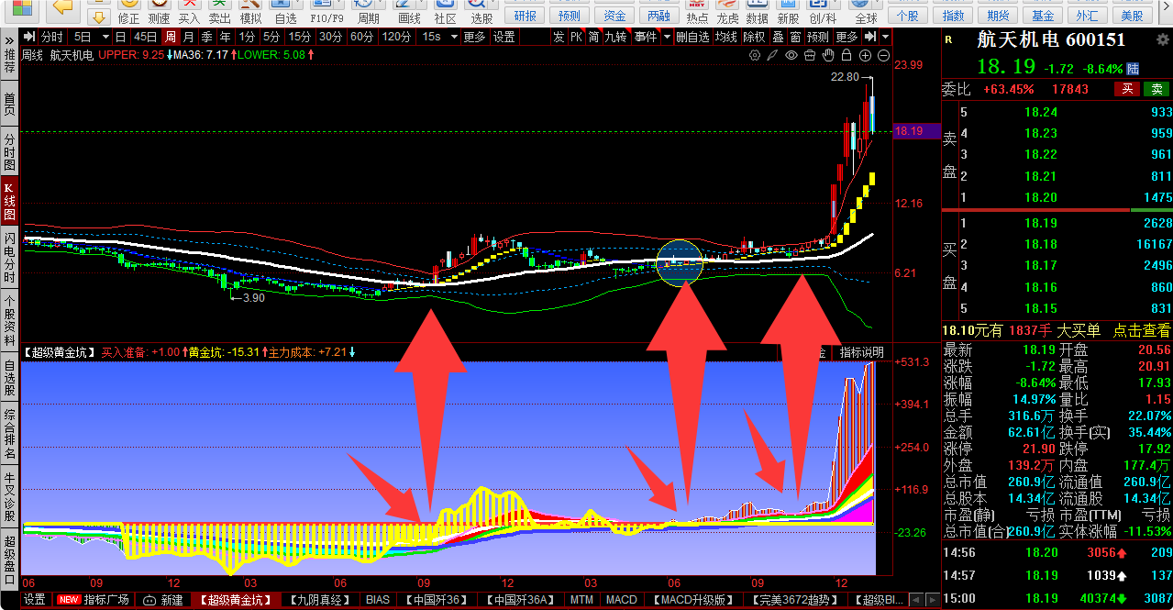Screen dimensions: 1173x610
Task: Click the green 卖 sell button
Action: coord(1156,89)
